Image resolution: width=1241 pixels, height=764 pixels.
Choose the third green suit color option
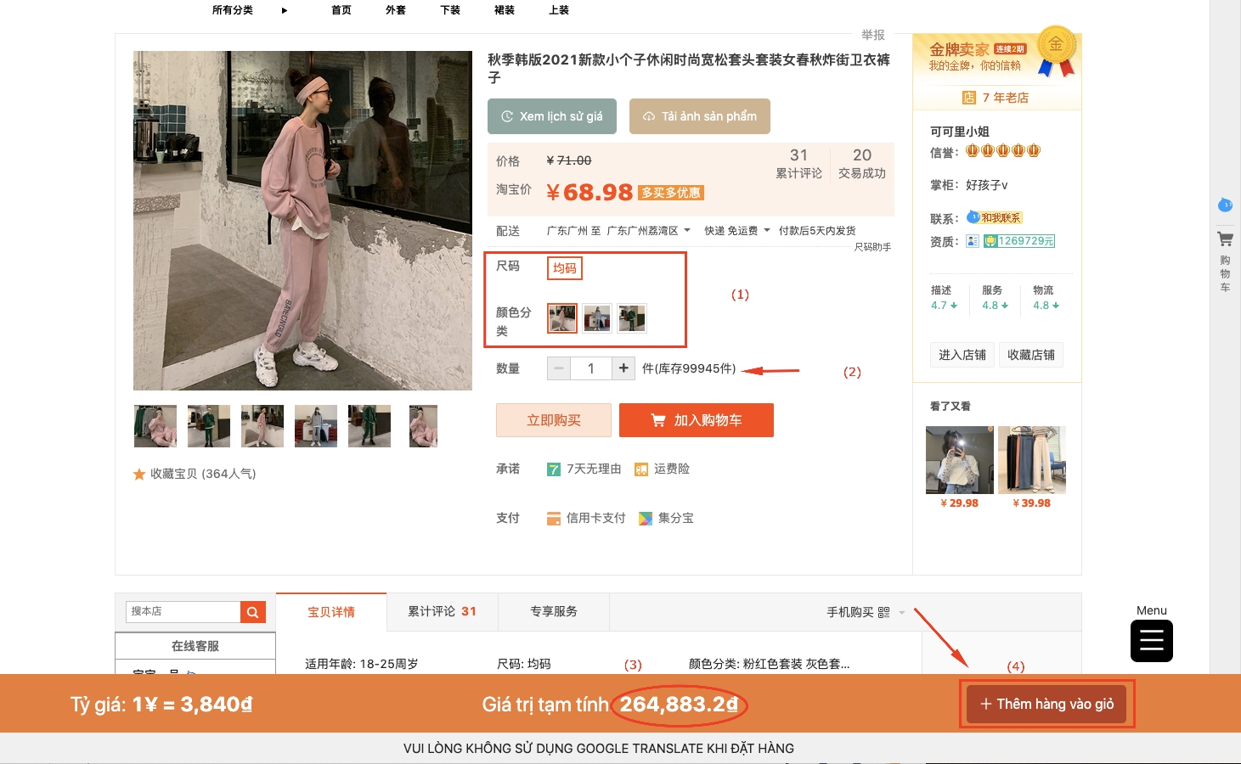(x=631, y=318)
